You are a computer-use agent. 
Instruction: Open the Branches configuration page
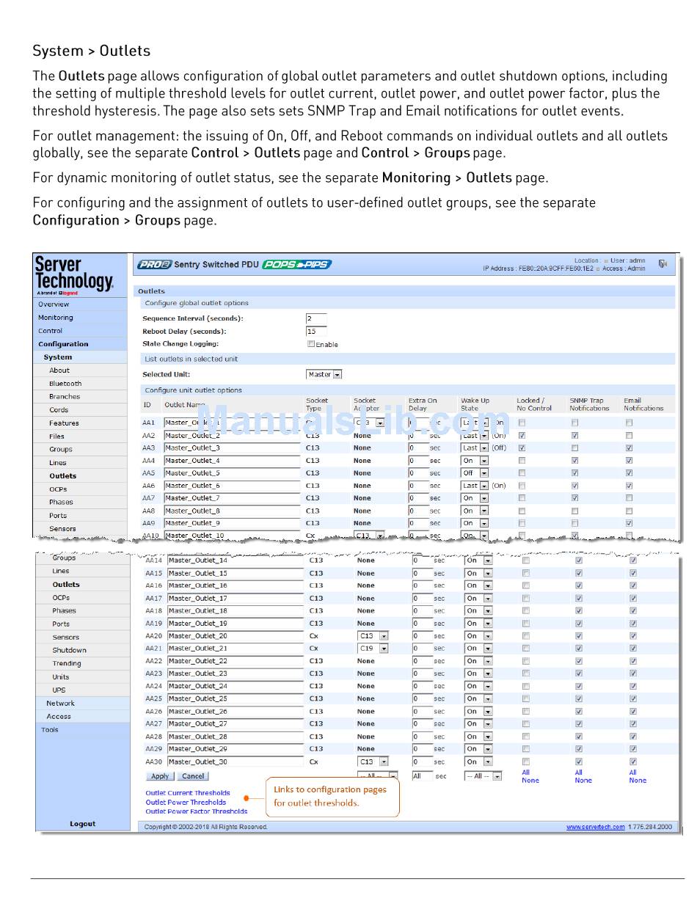pyautogui.click(x=65, y=397)
